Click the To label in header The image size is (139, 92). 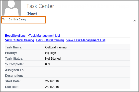point(4,19)
